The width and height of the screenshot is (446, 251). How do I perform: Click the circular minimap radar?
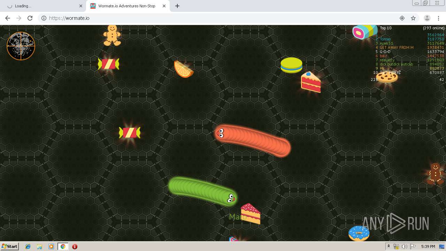click(21, 46)
